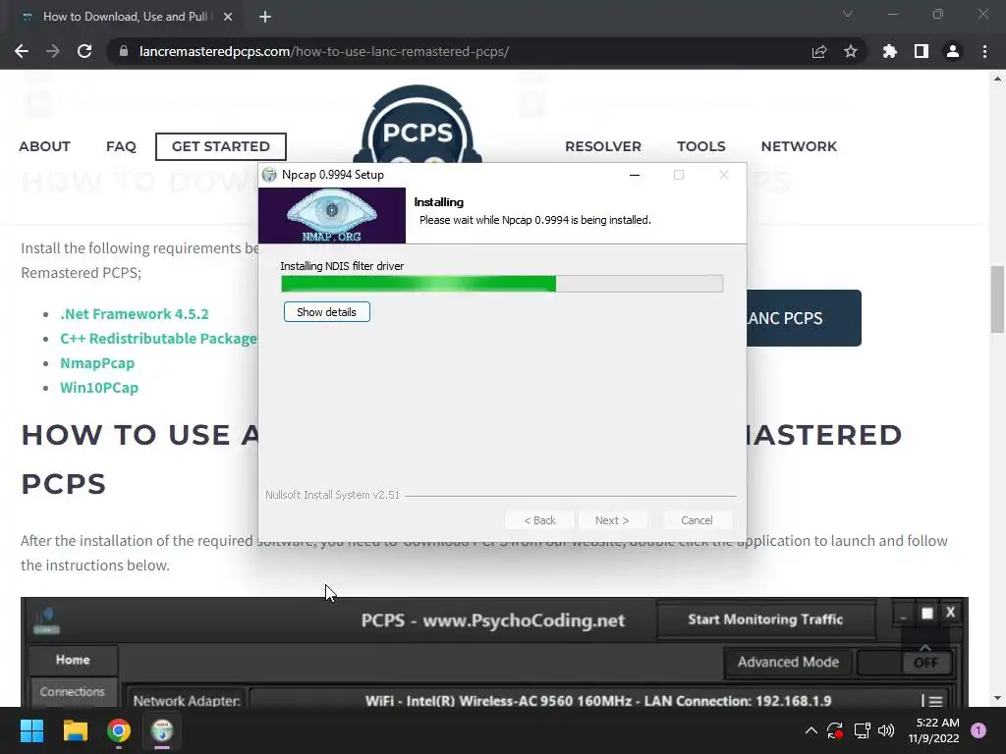
Task: Click the browser forward arrow
Action: click(x=53, y=51)
